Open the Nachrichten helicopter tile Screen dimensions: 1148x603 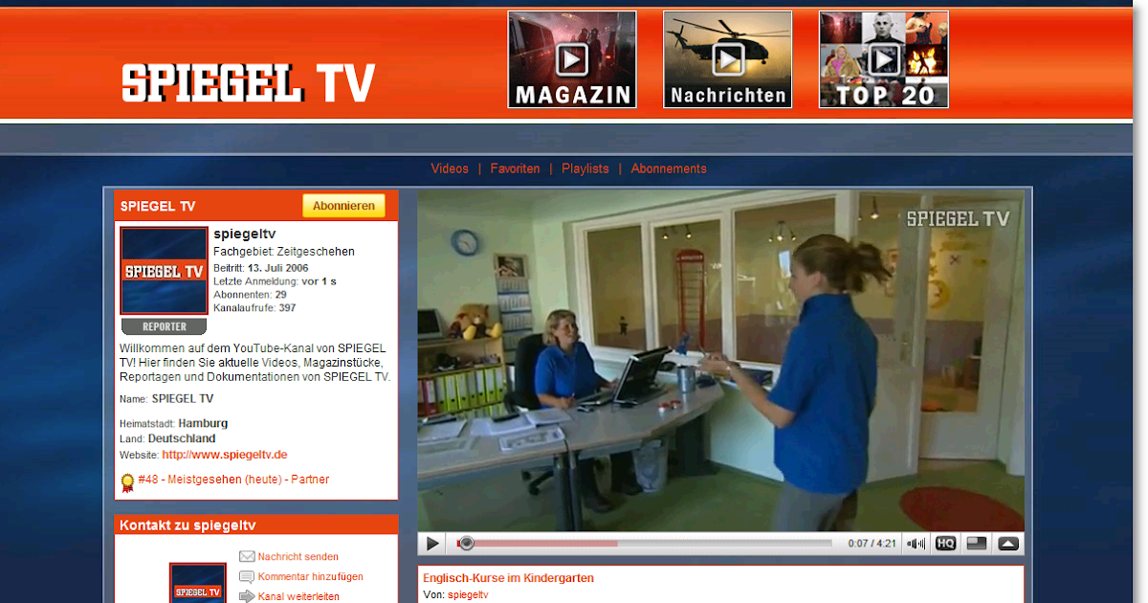click(x=728, y=59)
